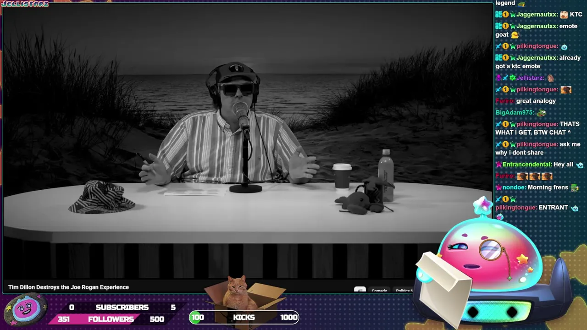Click the middle of Furiro's three face emotes

click(535, 176)
